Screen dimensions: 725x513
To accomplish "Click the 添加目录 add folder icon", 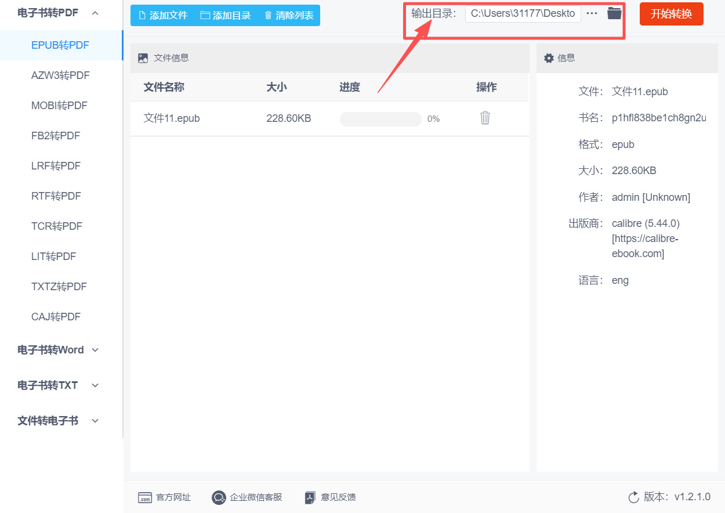I will click(204, 15).
